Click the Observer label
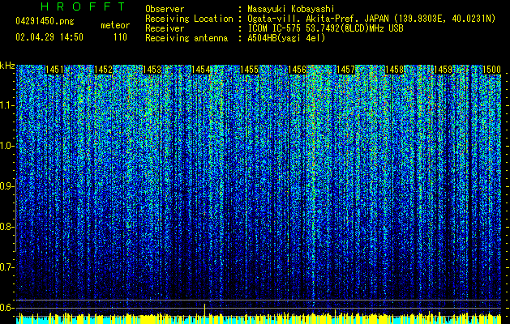 coord(165,9)
